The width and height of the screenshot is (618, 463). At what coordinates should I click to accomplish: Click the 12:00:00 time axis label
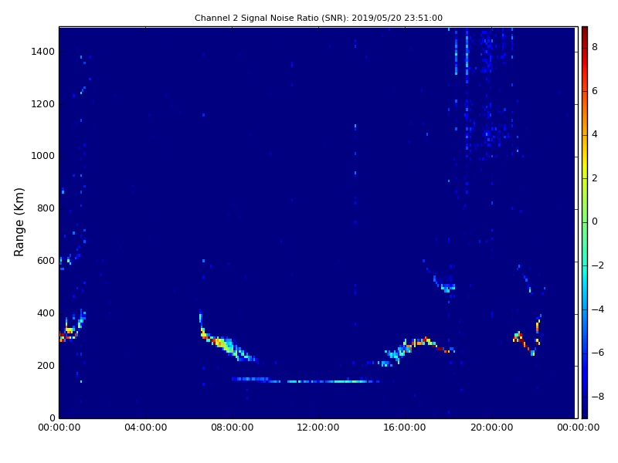click(x=318, y=428)
